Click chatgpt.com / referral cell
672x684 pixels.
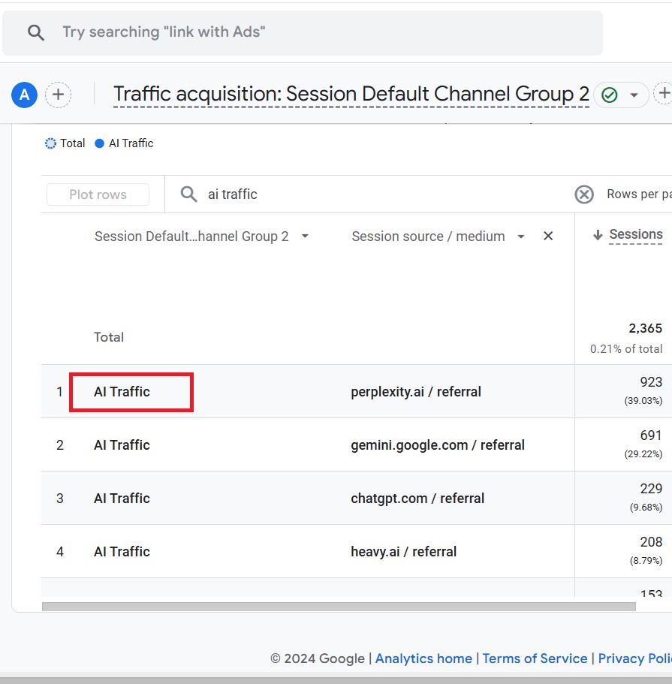click(x=417, y=498)
